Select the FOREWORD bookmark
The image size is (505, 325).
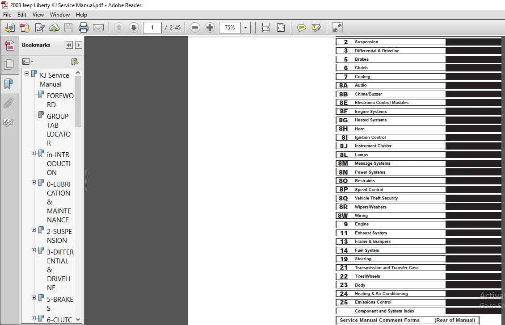(60, 100)
